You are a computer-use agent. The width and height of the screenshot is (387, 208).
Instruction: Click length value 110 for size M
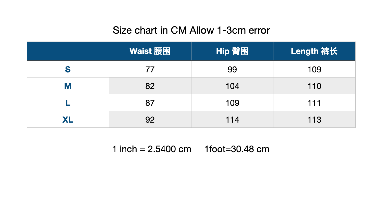314,86
